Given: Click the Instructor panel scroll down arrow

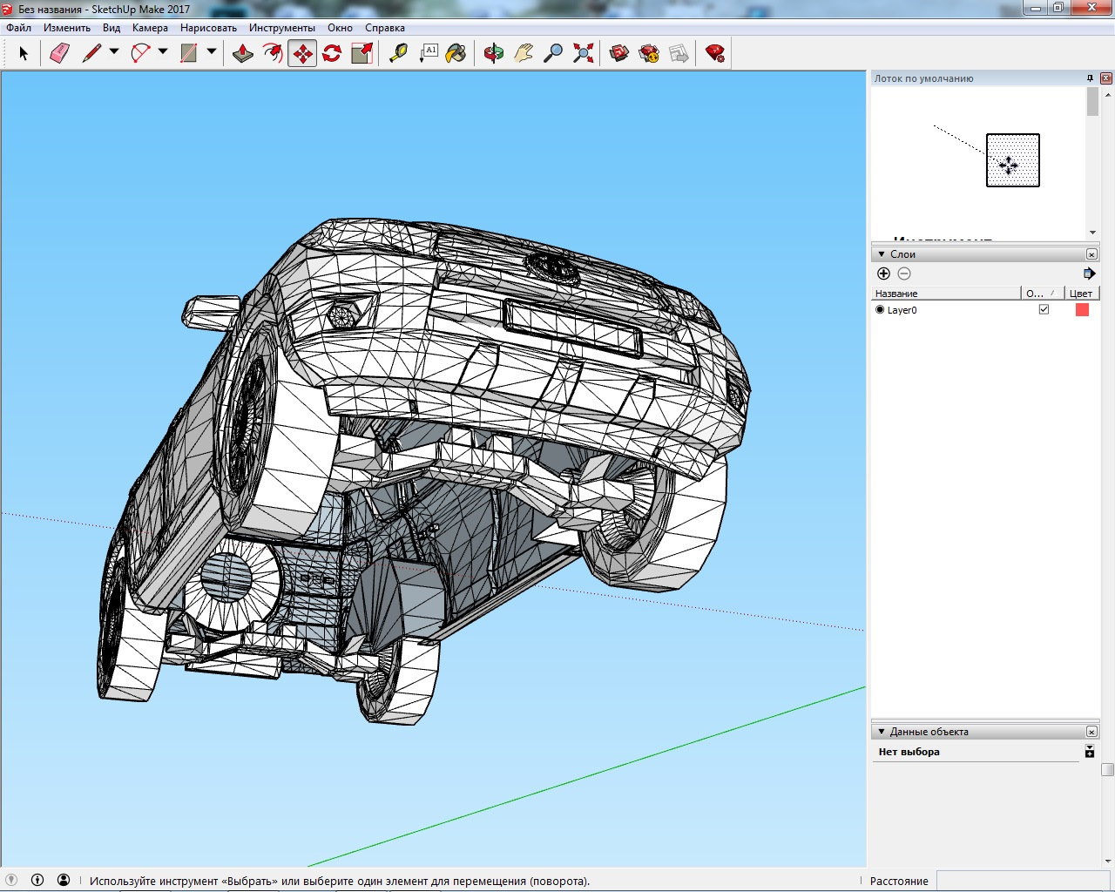Looking at the screenshot, I should coord(1093,233).
